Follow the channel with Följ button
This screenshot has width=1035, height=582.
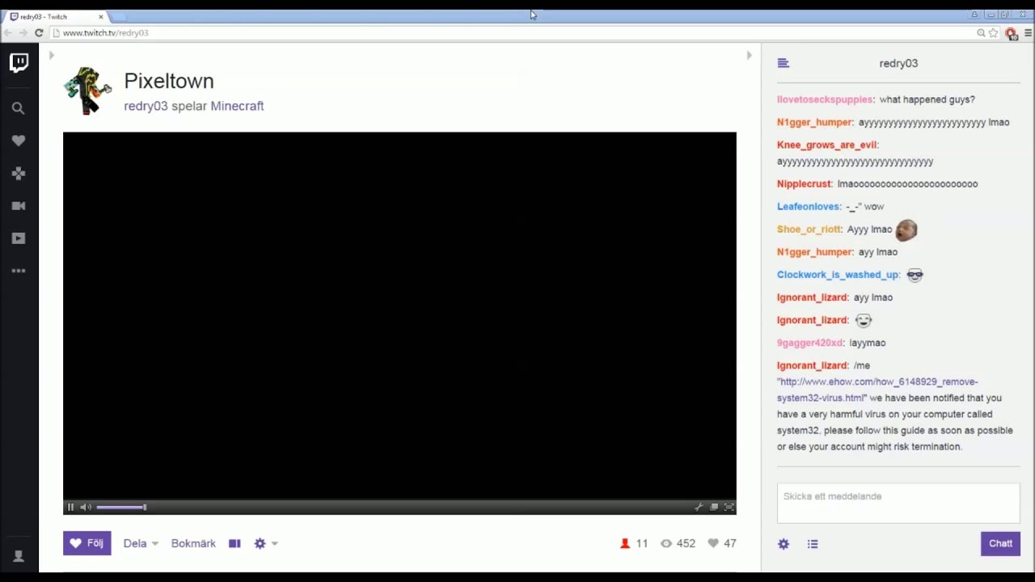click(87, 543)
